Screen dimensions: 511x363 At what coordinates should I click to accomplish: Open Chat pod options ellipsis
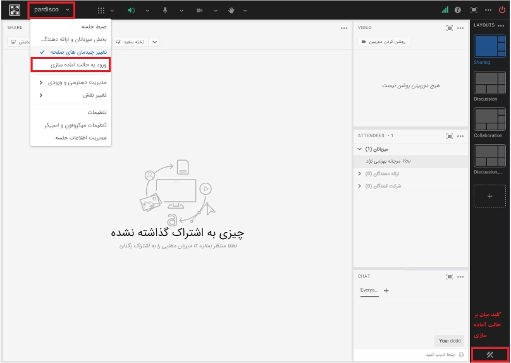click(460, 276)
